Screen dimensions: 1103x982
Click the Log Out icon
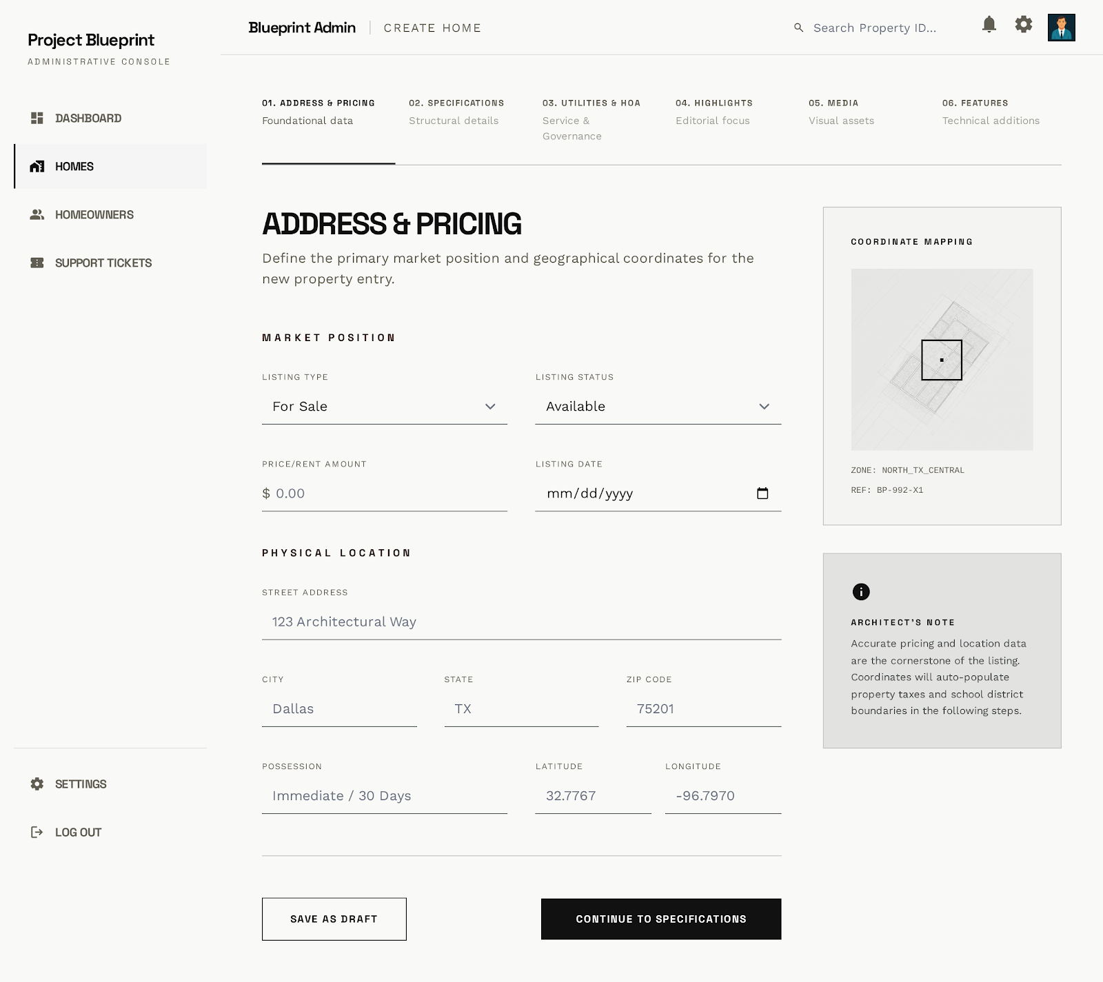[37, 832]
